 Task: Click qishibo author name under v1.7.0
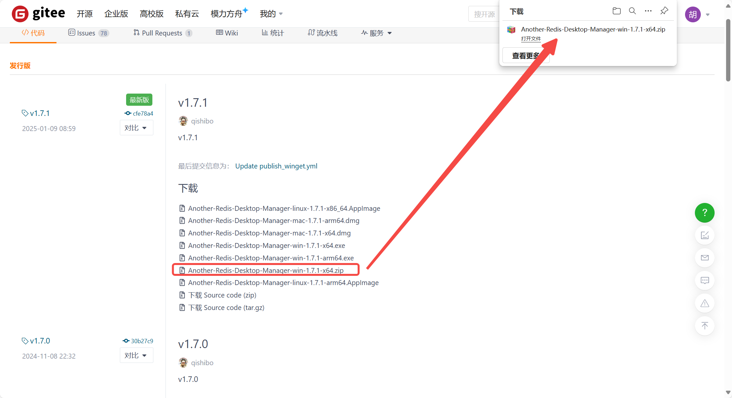click(202, 363)
